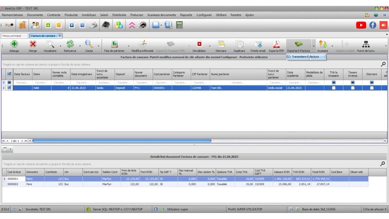
Task: Expand the Incasare dropdown arrow
Action: pos(332,45)
